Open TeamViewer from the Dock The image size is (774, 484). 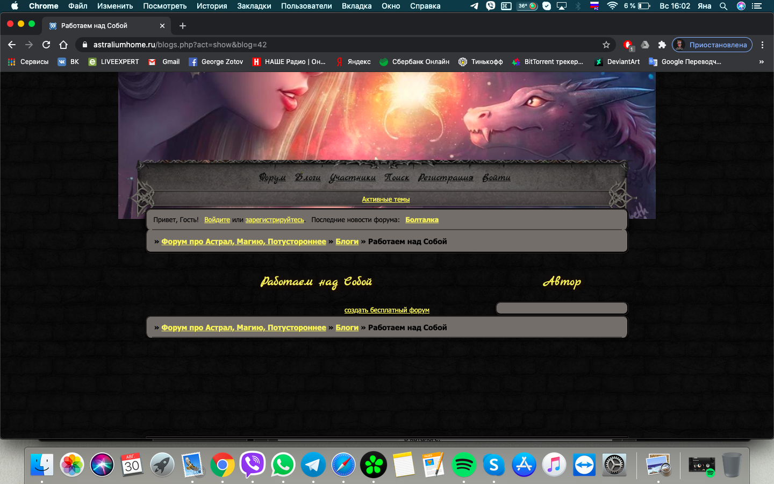[584, 465]
